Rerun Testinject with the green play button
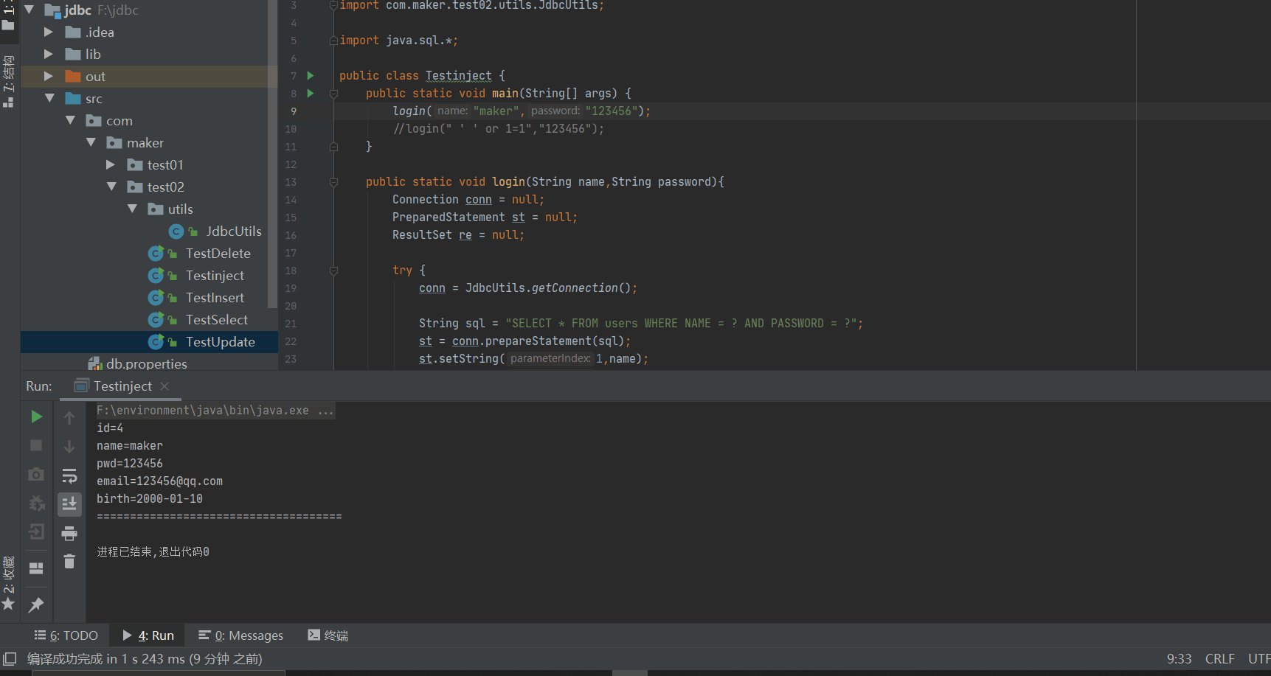The image size is (1271, 676). click(36, 417)
